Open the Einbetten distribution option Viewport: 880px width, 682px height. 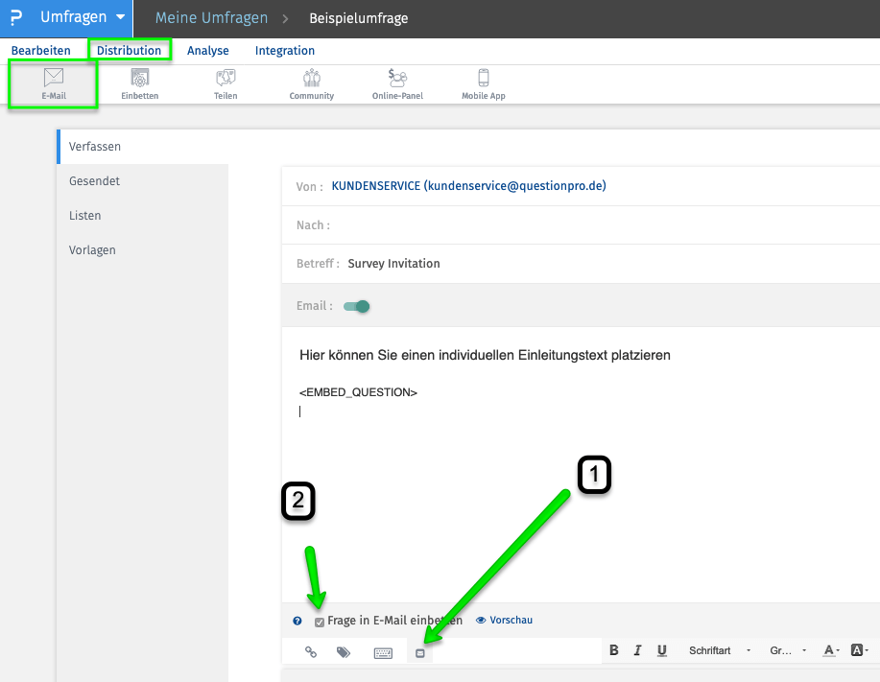tap(140, 84)
